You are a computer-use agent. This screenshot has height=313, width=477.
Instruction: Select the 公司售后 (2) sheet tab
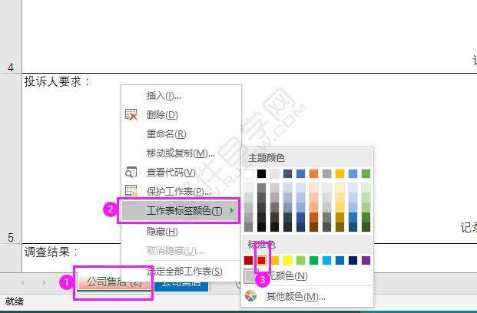pyautogui.click(x=114, y=282)
